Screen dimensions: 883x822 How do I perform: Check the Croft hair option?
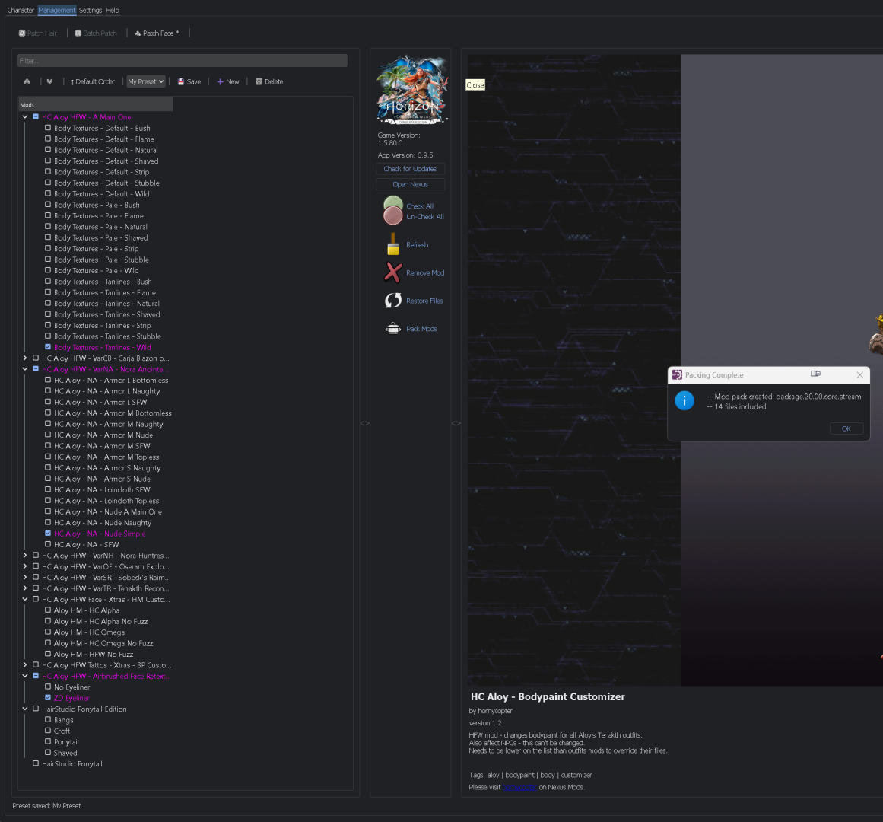pyautogui.click(x=48, y=731)
